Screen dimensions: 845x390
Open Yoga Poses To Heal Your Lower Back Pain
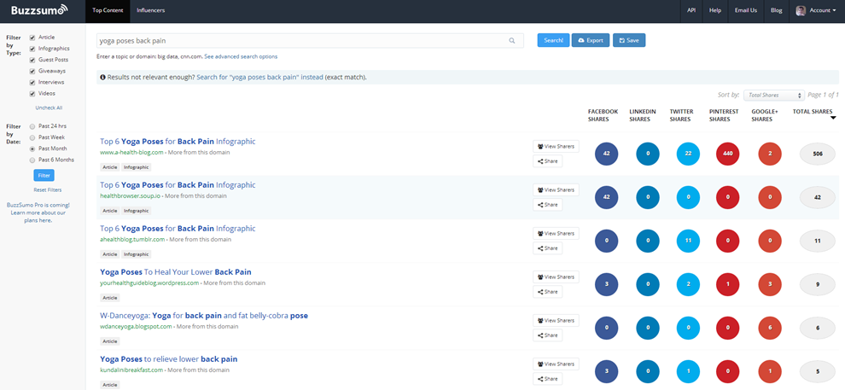click(176, 272)
